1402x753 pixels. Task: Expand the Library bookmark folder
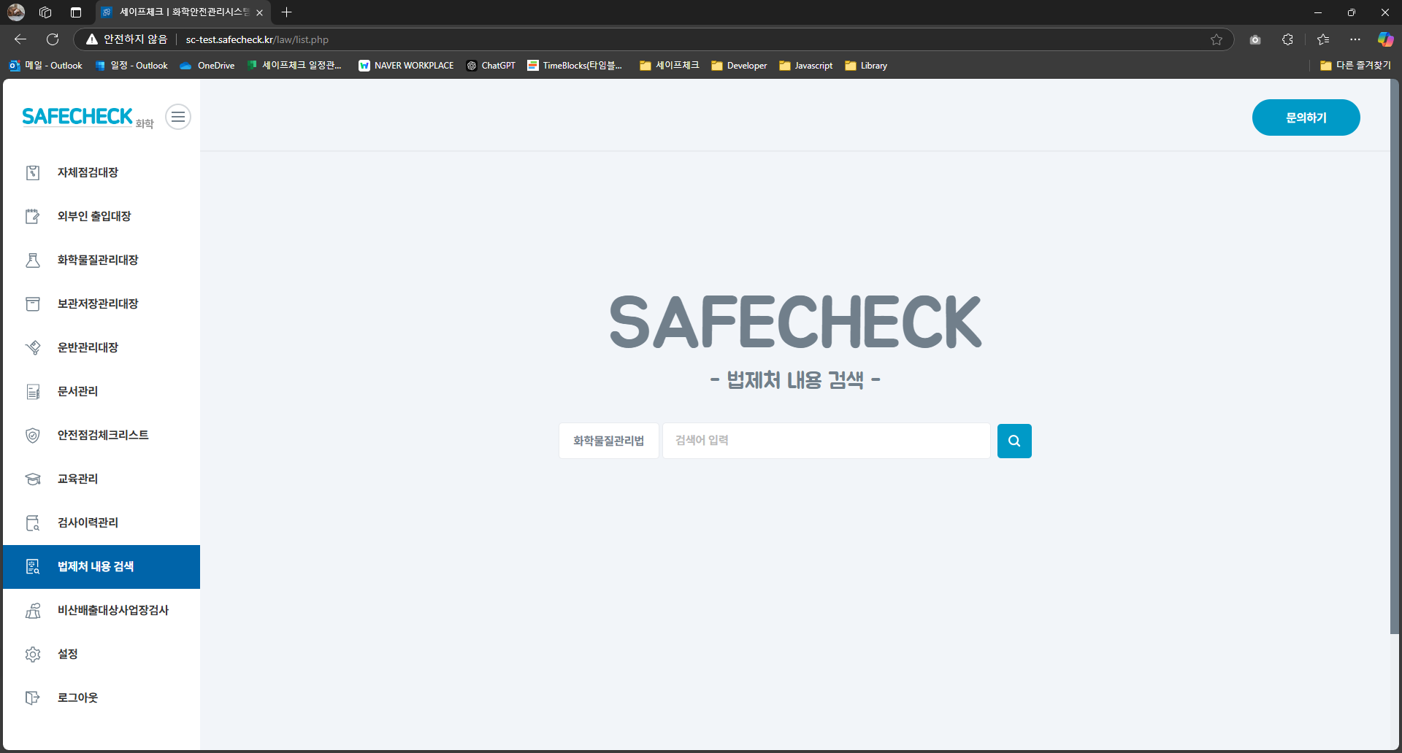[x=866, y=66]
